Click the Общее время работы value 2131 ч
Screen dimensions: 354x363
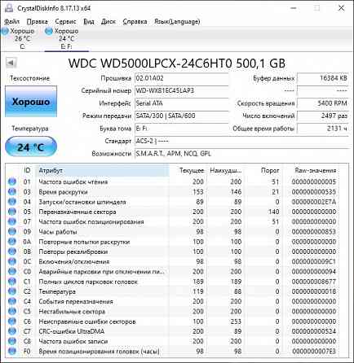pyautogui.click(x=323, y=129)
